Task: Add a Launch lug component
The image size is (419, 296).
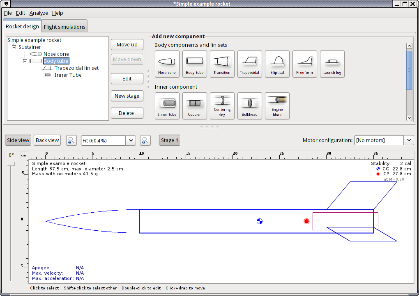Action: click(332, 64)
